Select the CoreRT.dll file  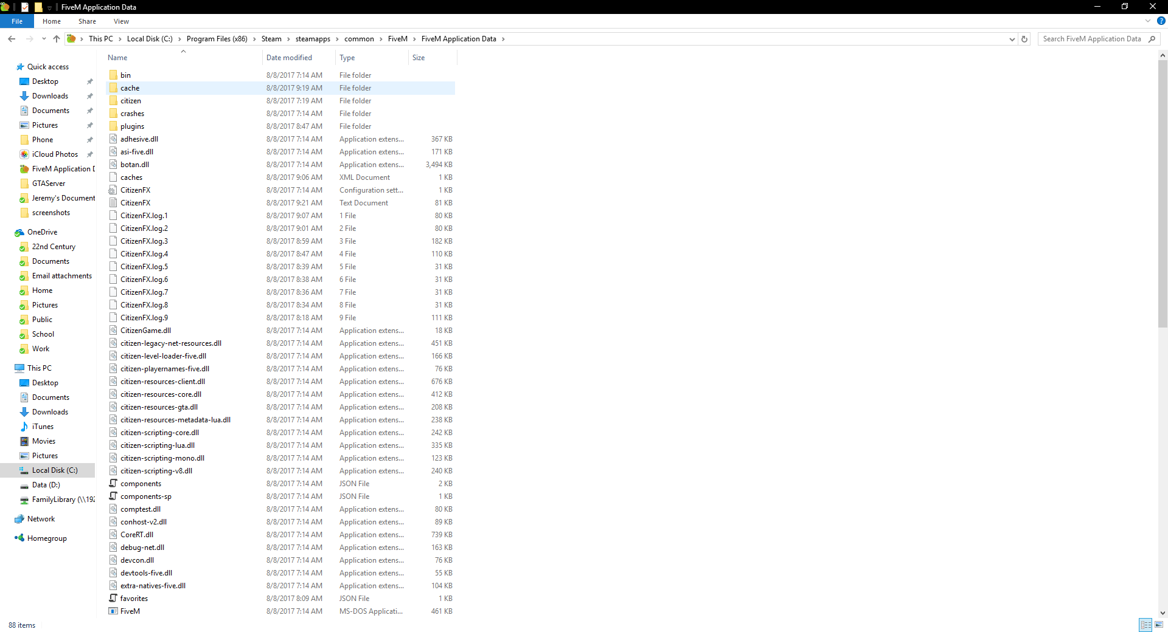tap(280, 535)
